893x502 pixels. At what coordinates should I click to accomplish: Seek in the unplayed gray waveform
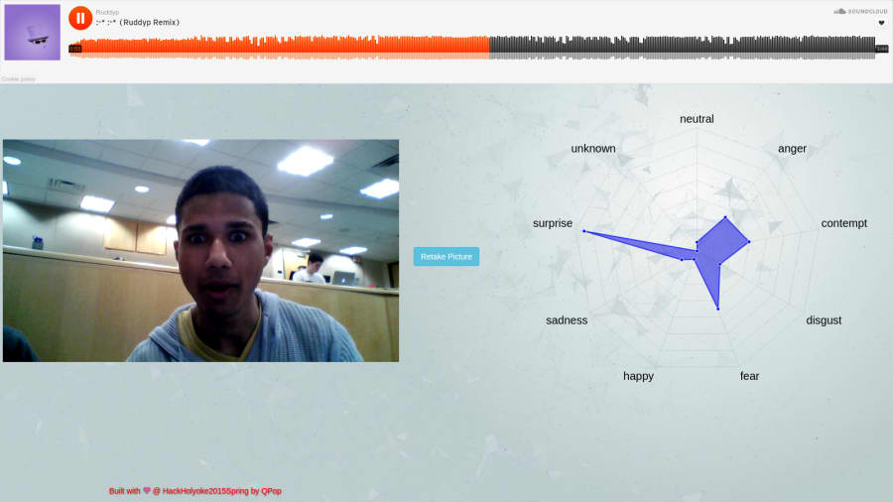click(x=682, y=47)
